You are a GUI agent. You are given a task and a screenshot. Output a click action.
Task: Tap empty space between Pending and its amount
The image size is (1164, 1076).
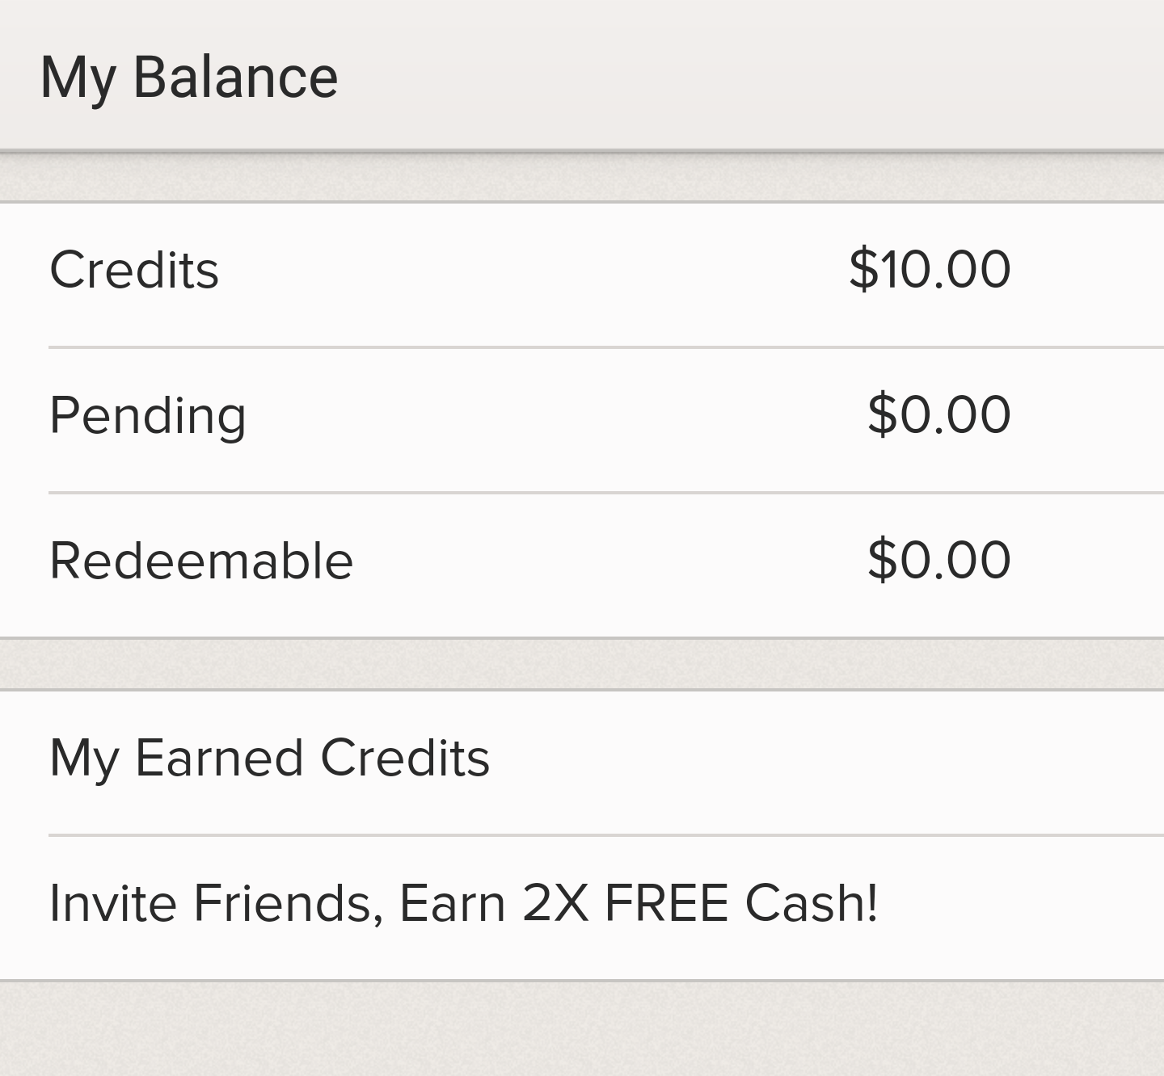pos(558,417)
